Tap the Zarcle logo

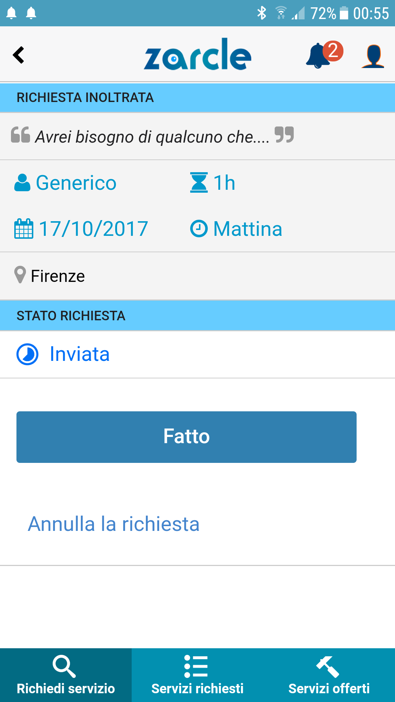[x=197, y=55]
